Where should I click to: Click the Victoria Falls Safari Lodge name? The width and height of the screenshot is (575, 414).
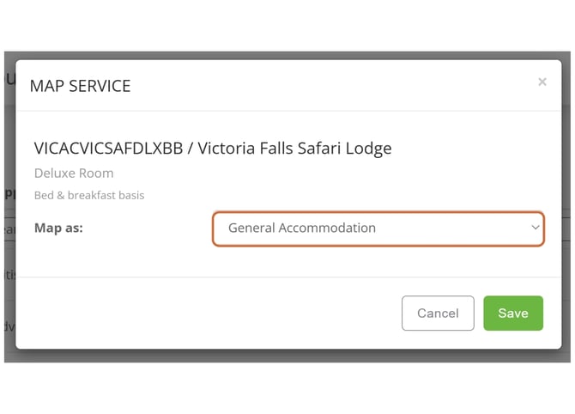294,149
